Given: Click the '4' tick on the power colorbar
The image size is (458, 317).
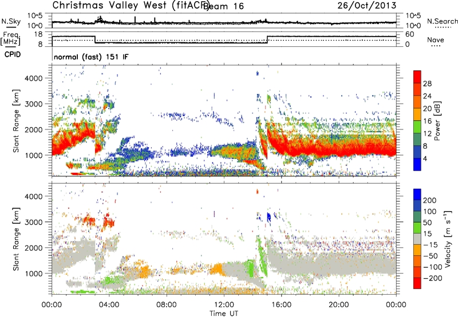Looking at the screenshot, I should point(425,158).
